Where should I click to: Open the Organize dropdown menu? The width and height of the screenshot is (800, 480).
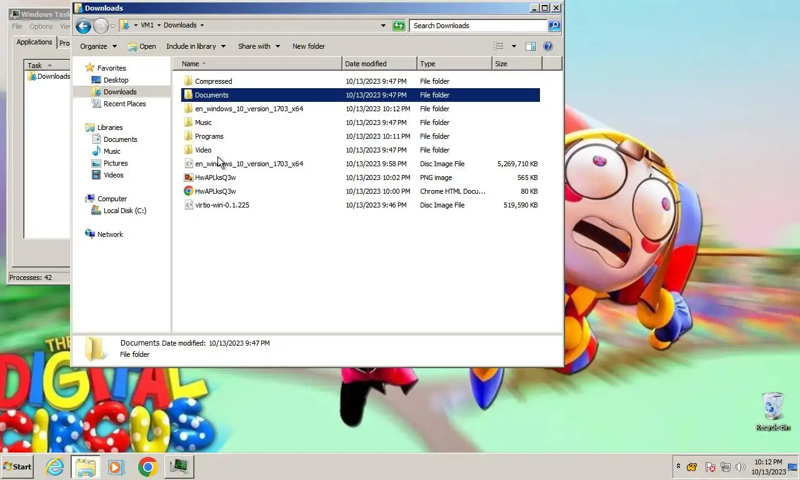(x=98, y=46)
